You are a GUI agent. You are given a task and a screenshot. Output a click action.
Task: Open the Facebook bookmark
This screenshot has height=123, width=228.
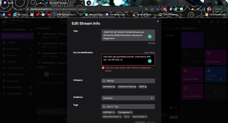(4, 15)
